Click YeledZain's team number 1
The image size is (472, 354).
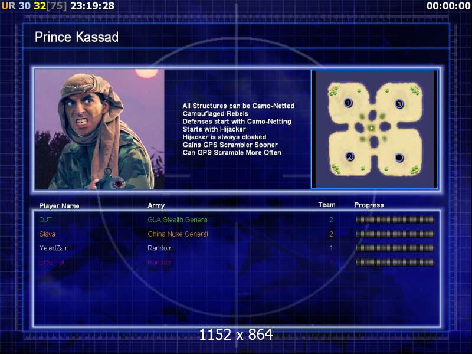coord(331,248)
